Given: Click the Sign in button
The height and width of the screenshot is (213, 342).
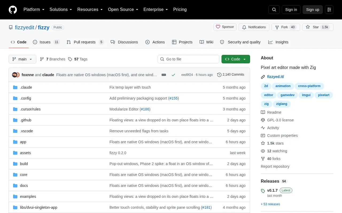Looking at the screenshot, I should pos(291,10).
